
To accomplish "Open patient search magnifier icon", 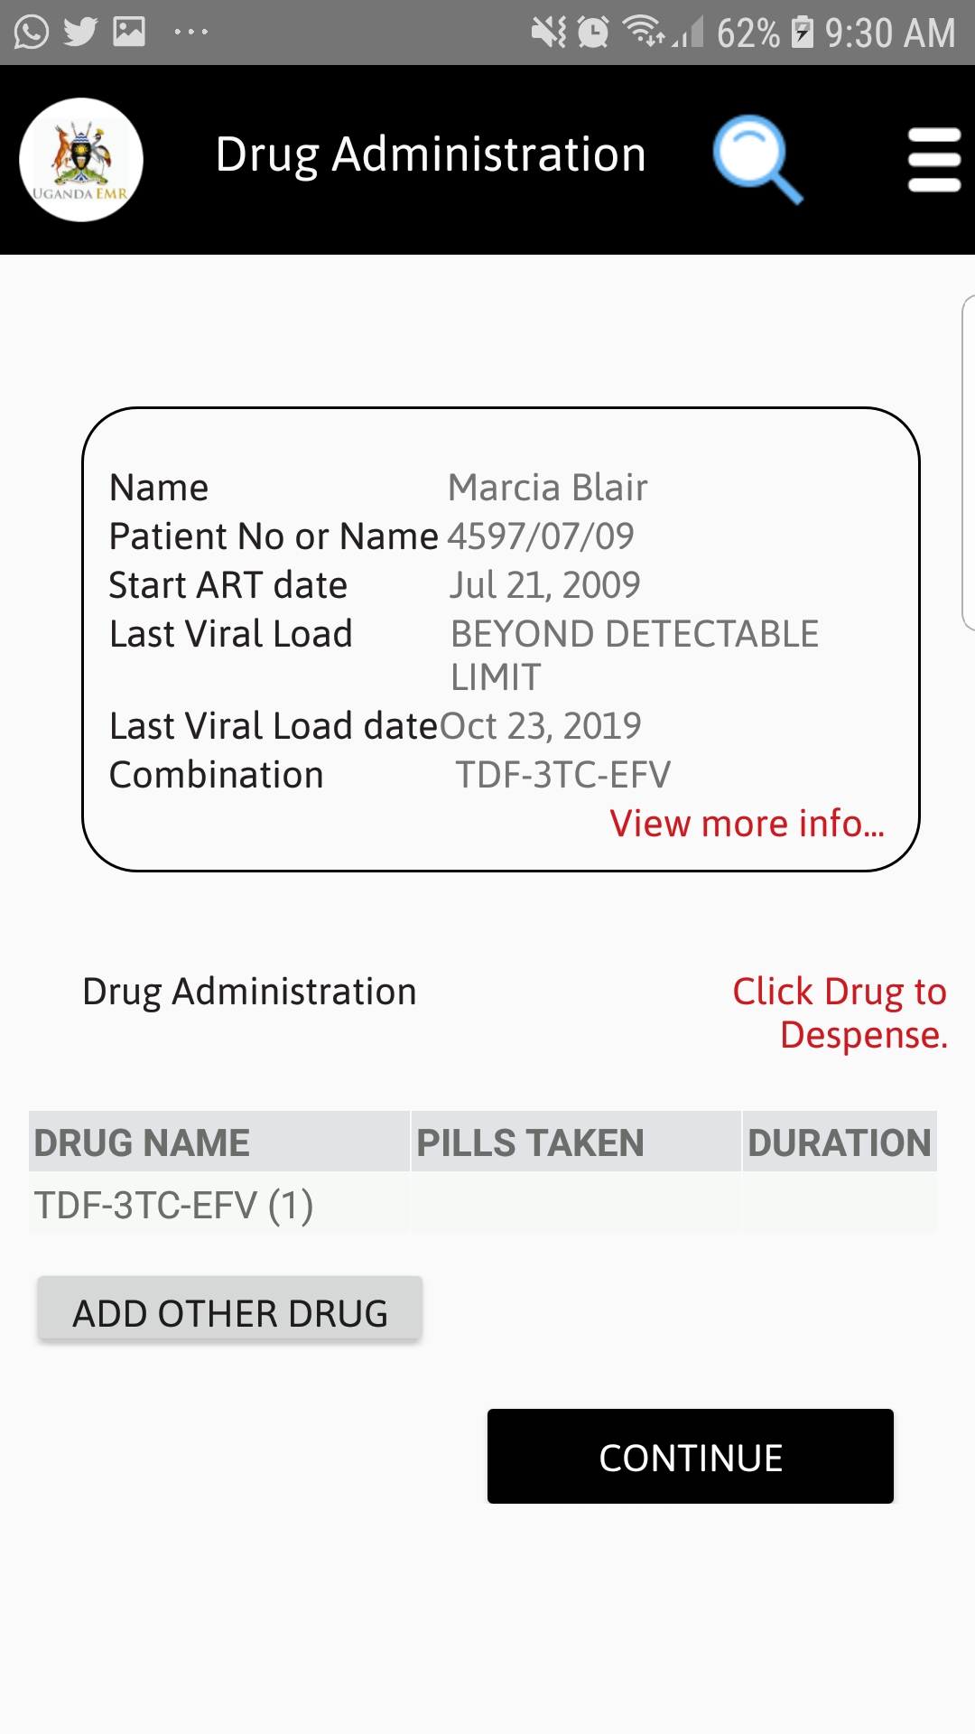I will click(x=757, y=158).
